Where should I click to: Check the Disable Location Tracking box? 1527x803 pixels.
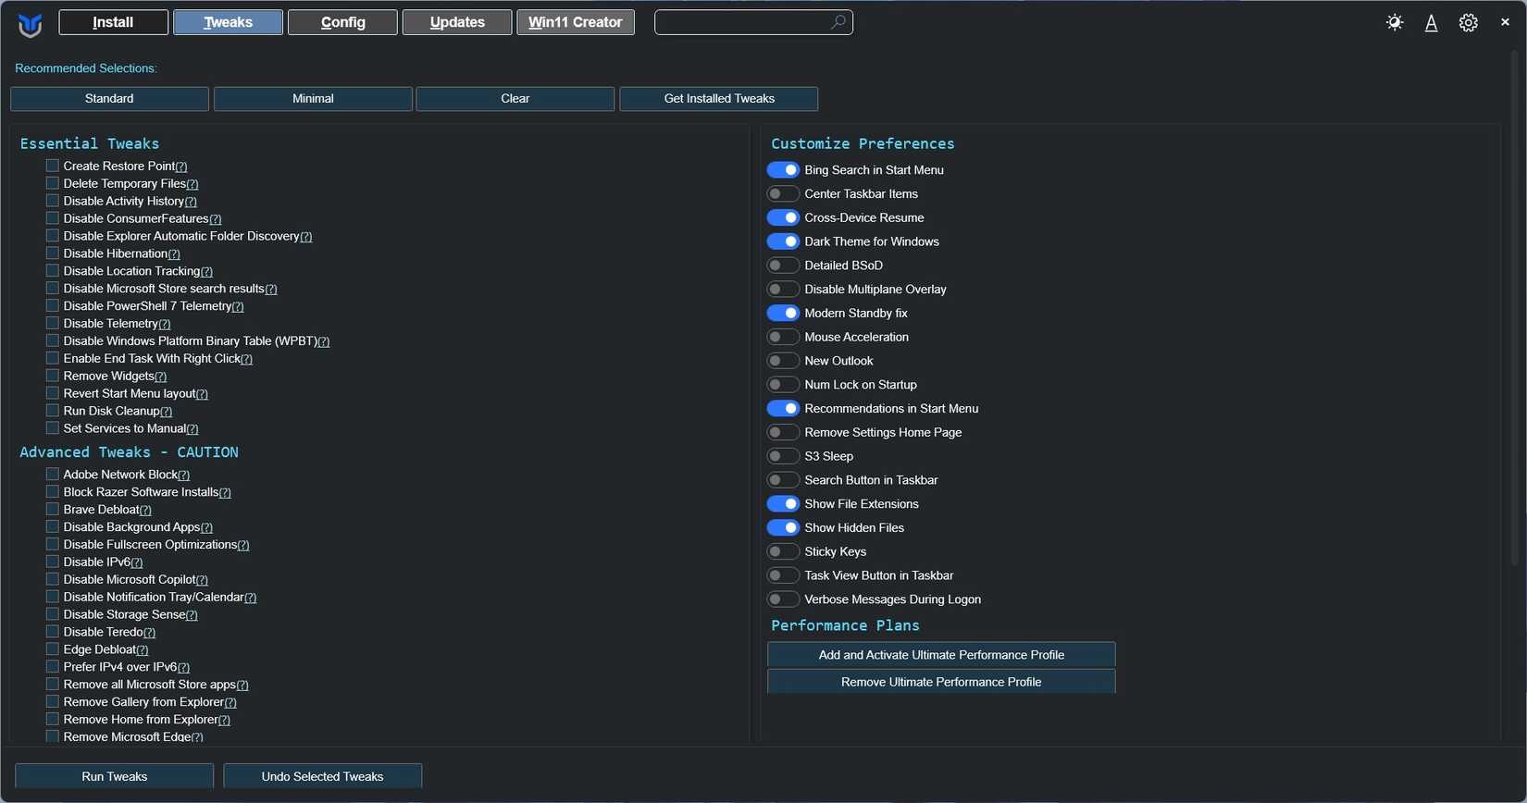(53, 270)
